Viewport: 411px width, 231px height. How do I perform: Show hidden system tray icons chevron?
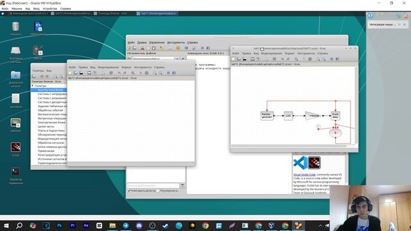pos(320,226)
